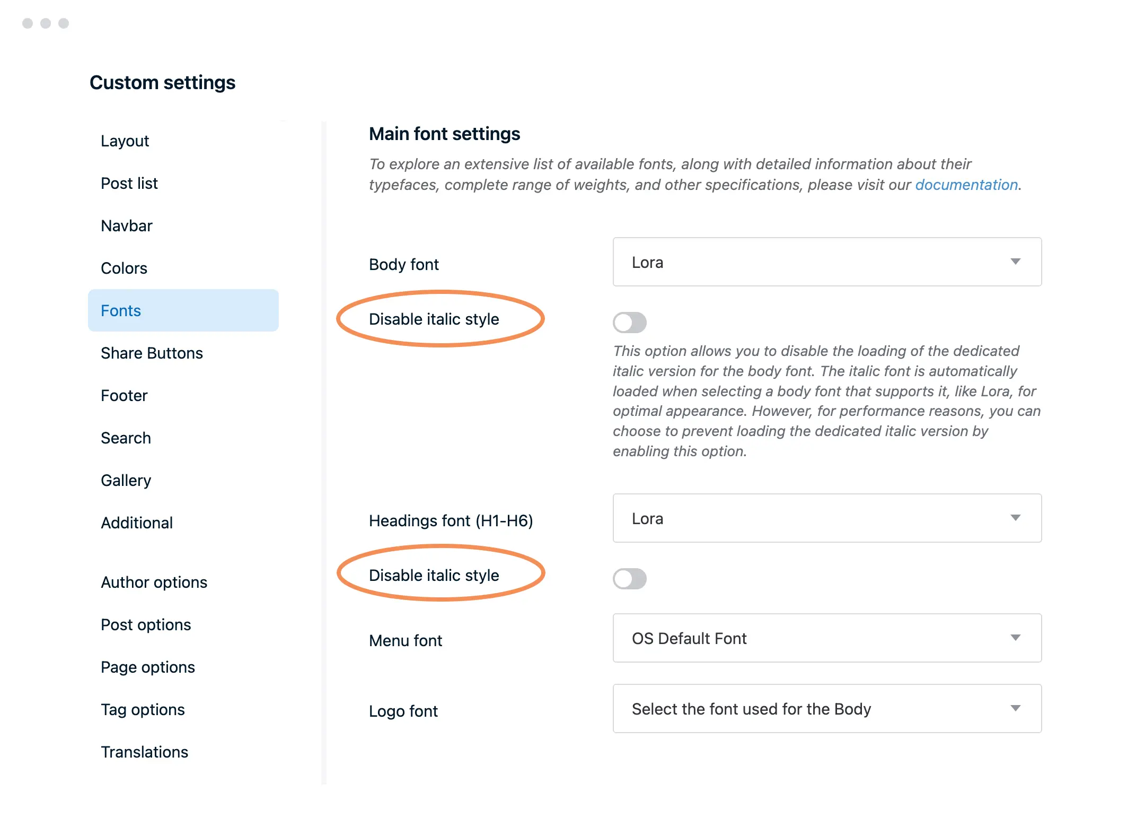Open Tag options section
This screenshot has height=826, width=1145.
coord(143,710)
